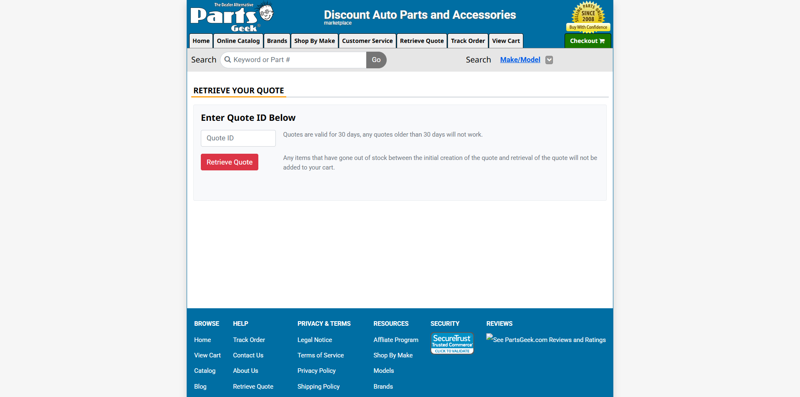Focus the Keyword or Part # search field
This screenshot has width=800, height=397.
coord(293,60)
